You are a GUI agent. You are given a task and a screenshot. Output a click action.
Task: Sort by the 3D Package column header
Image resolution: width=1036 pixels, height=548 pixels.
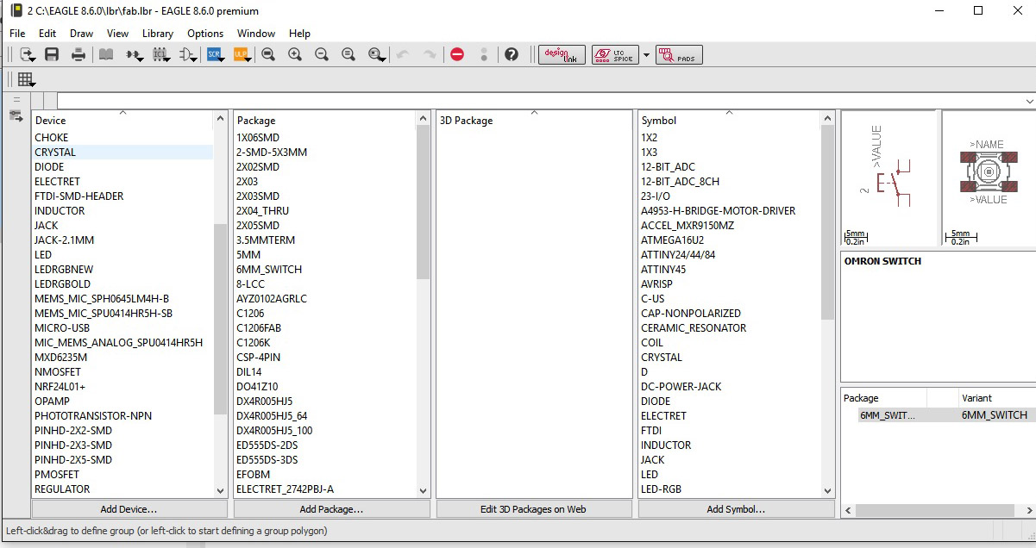click(534, 120)
